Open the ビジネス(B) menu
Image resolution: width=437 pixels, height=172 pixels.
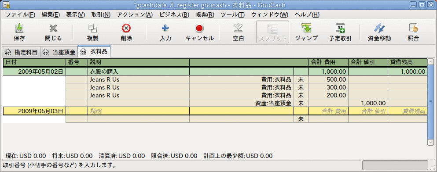coord(174,15)
